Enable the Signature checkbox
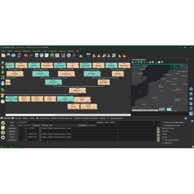The image size is (194, 194). 32,125
